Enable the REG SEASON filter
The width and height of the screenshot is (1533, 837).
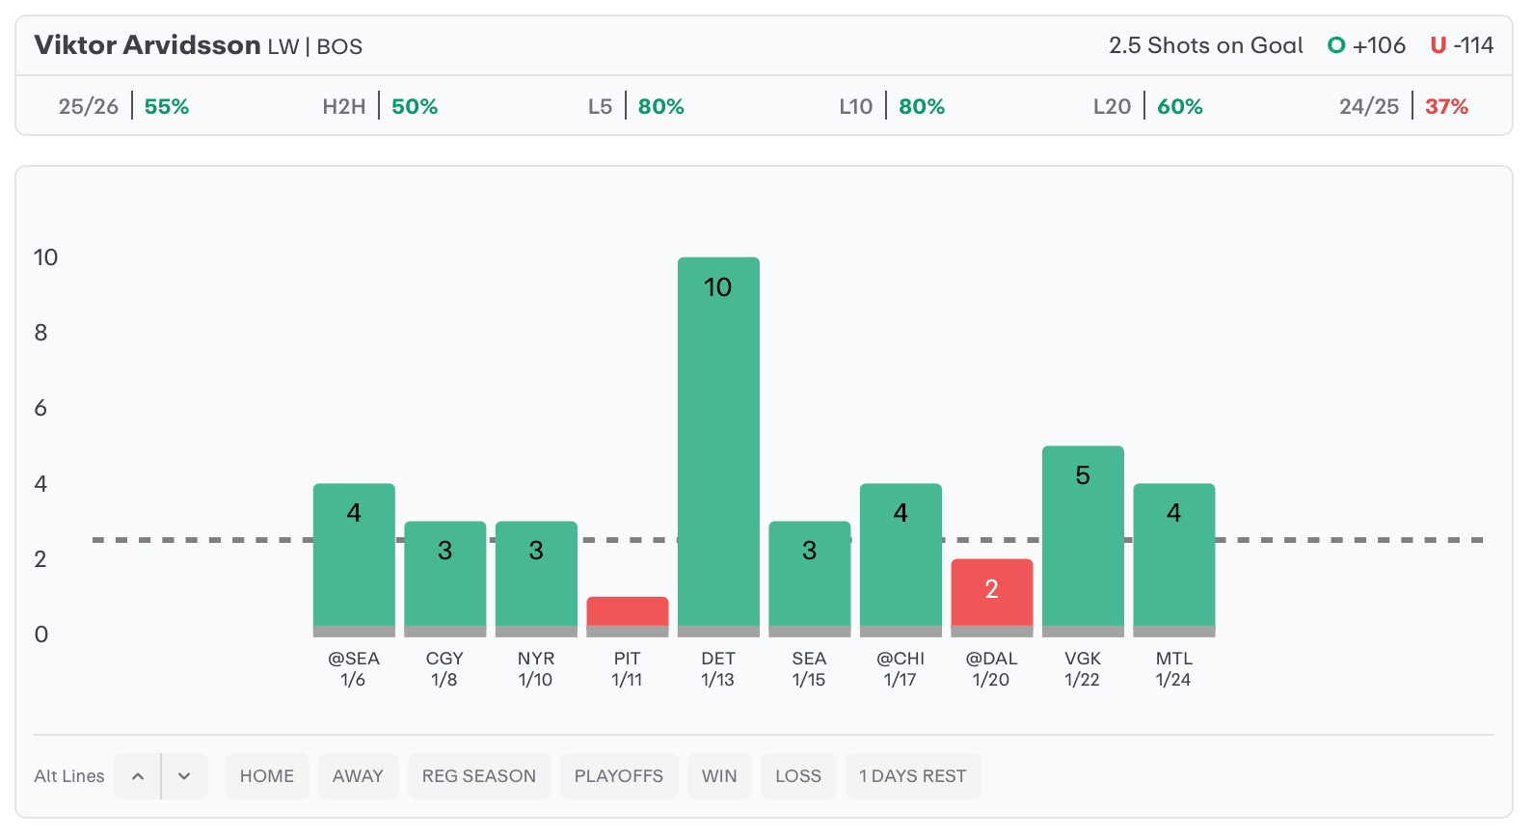pos(478,776)
